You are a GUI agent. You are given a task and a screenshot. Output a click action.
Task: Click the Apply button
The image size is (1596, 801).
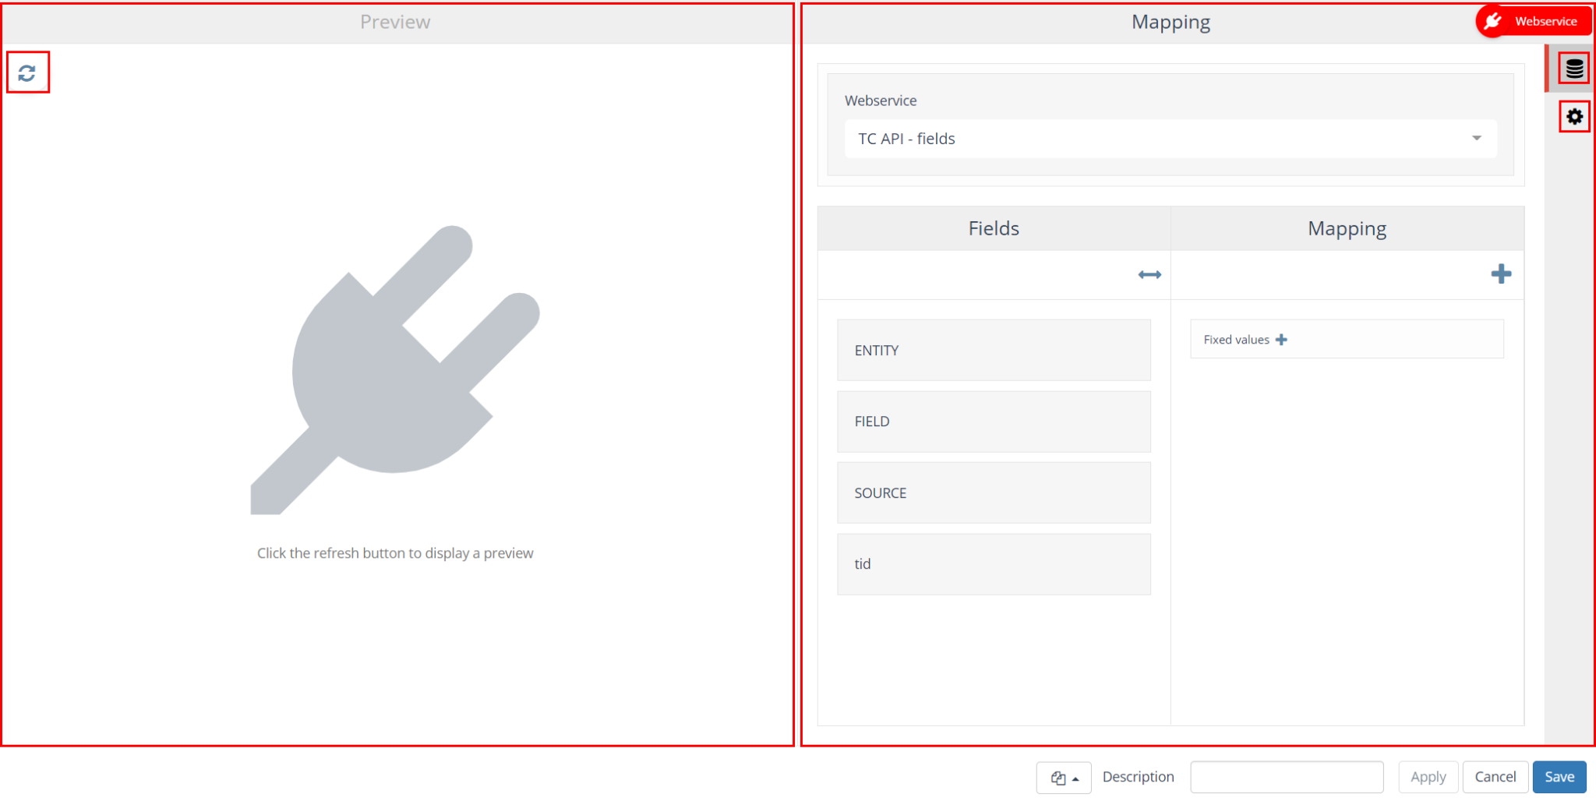(1428, 777)
